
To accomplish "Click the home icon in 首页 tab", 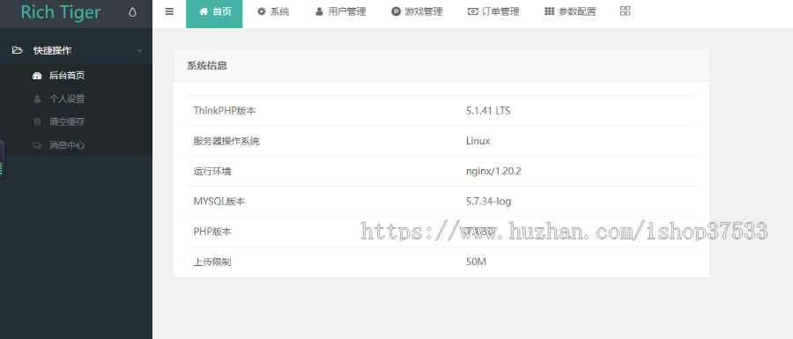I will (x=204, y=11).
